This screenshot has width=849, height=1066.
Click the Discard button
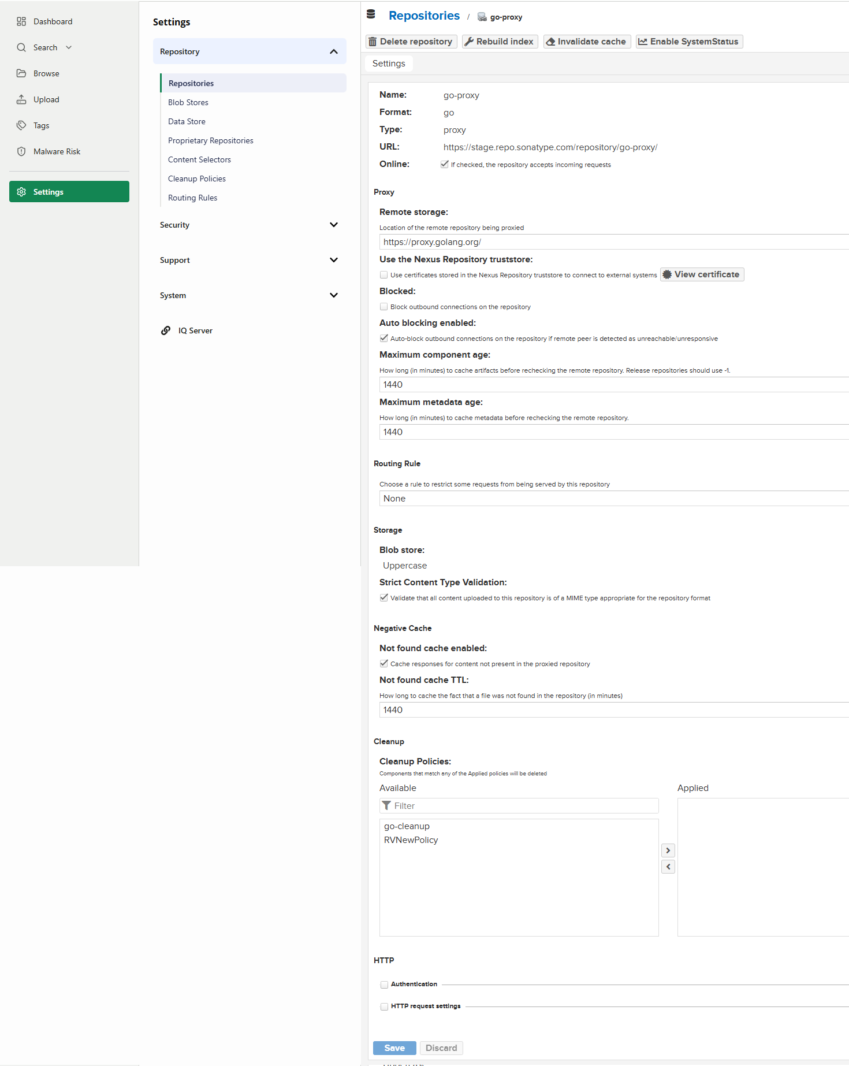[441, 1048]
